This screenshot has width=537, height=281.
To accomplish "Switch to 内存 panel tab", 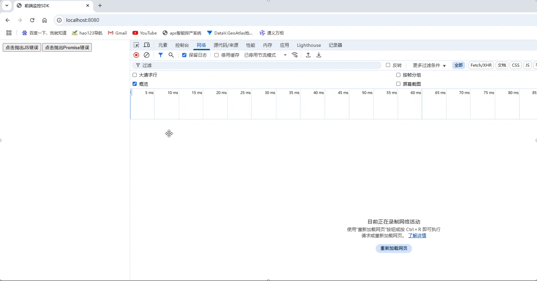I will click(x=267, y=45).
